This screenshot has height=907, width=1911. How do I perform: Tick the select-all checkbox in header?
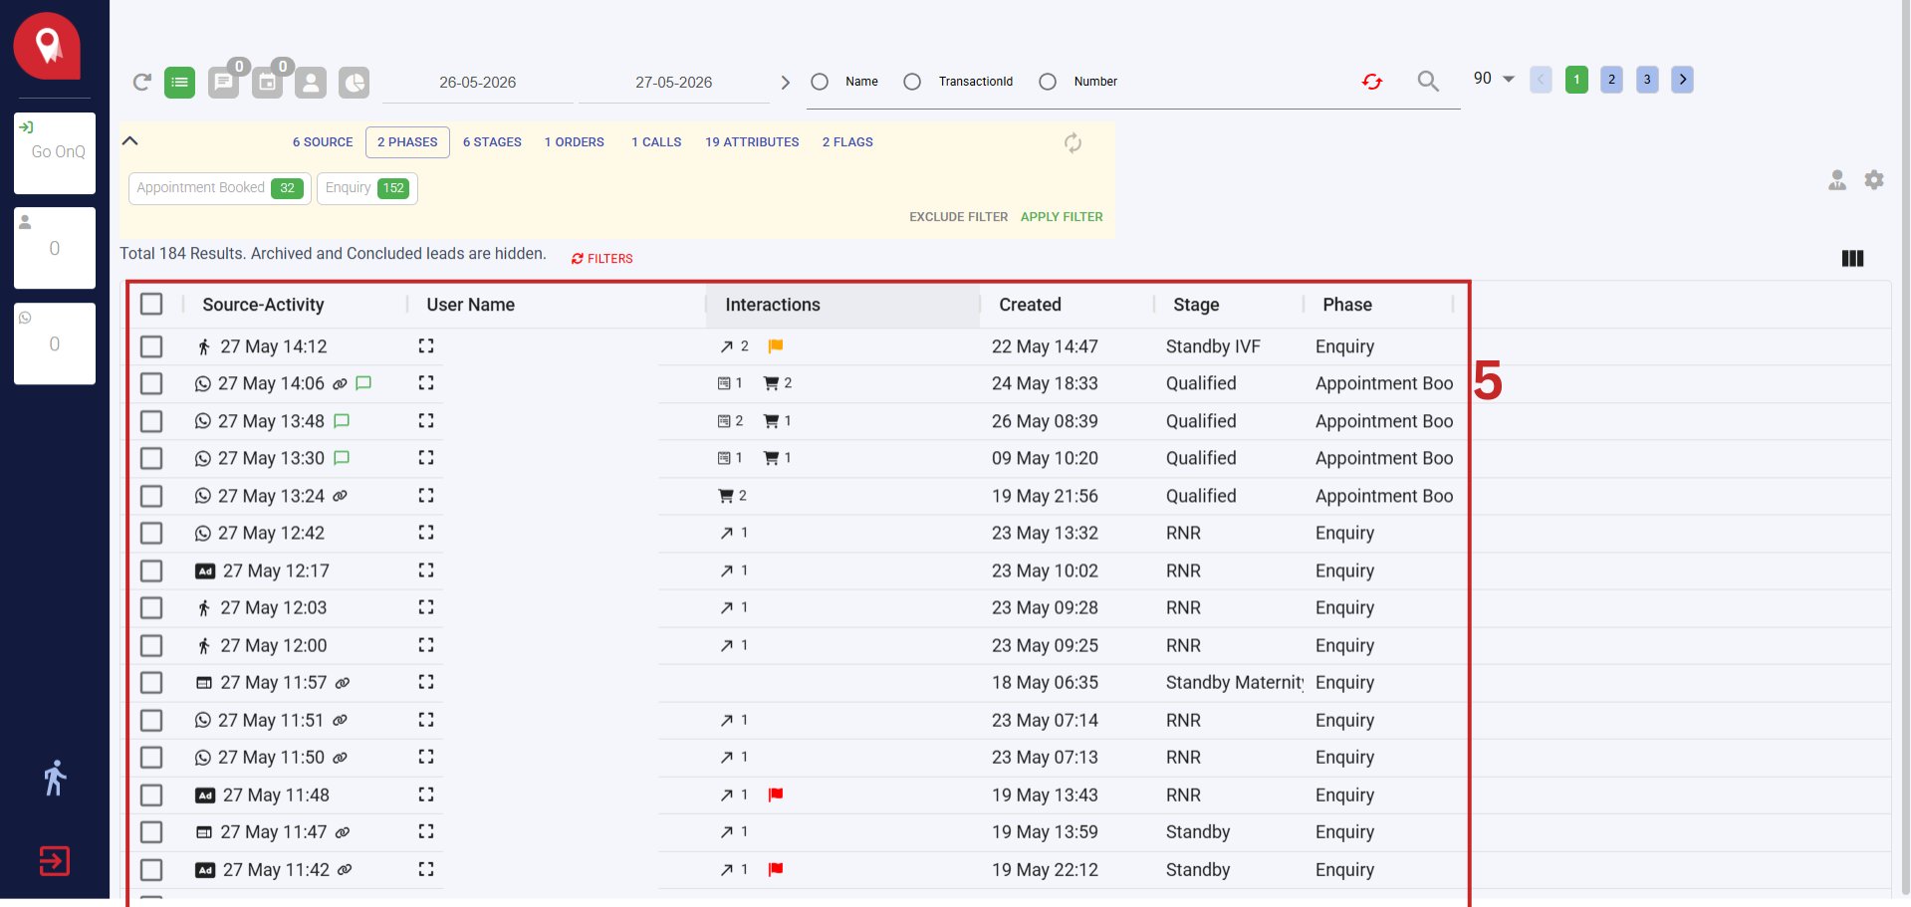tap(151, 304)
